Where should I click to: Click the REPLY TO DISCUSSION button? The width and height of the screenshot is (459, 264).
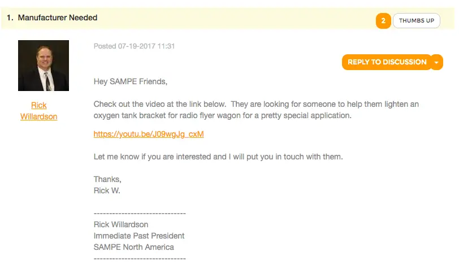pyautogui.click(x=387, y=62)
